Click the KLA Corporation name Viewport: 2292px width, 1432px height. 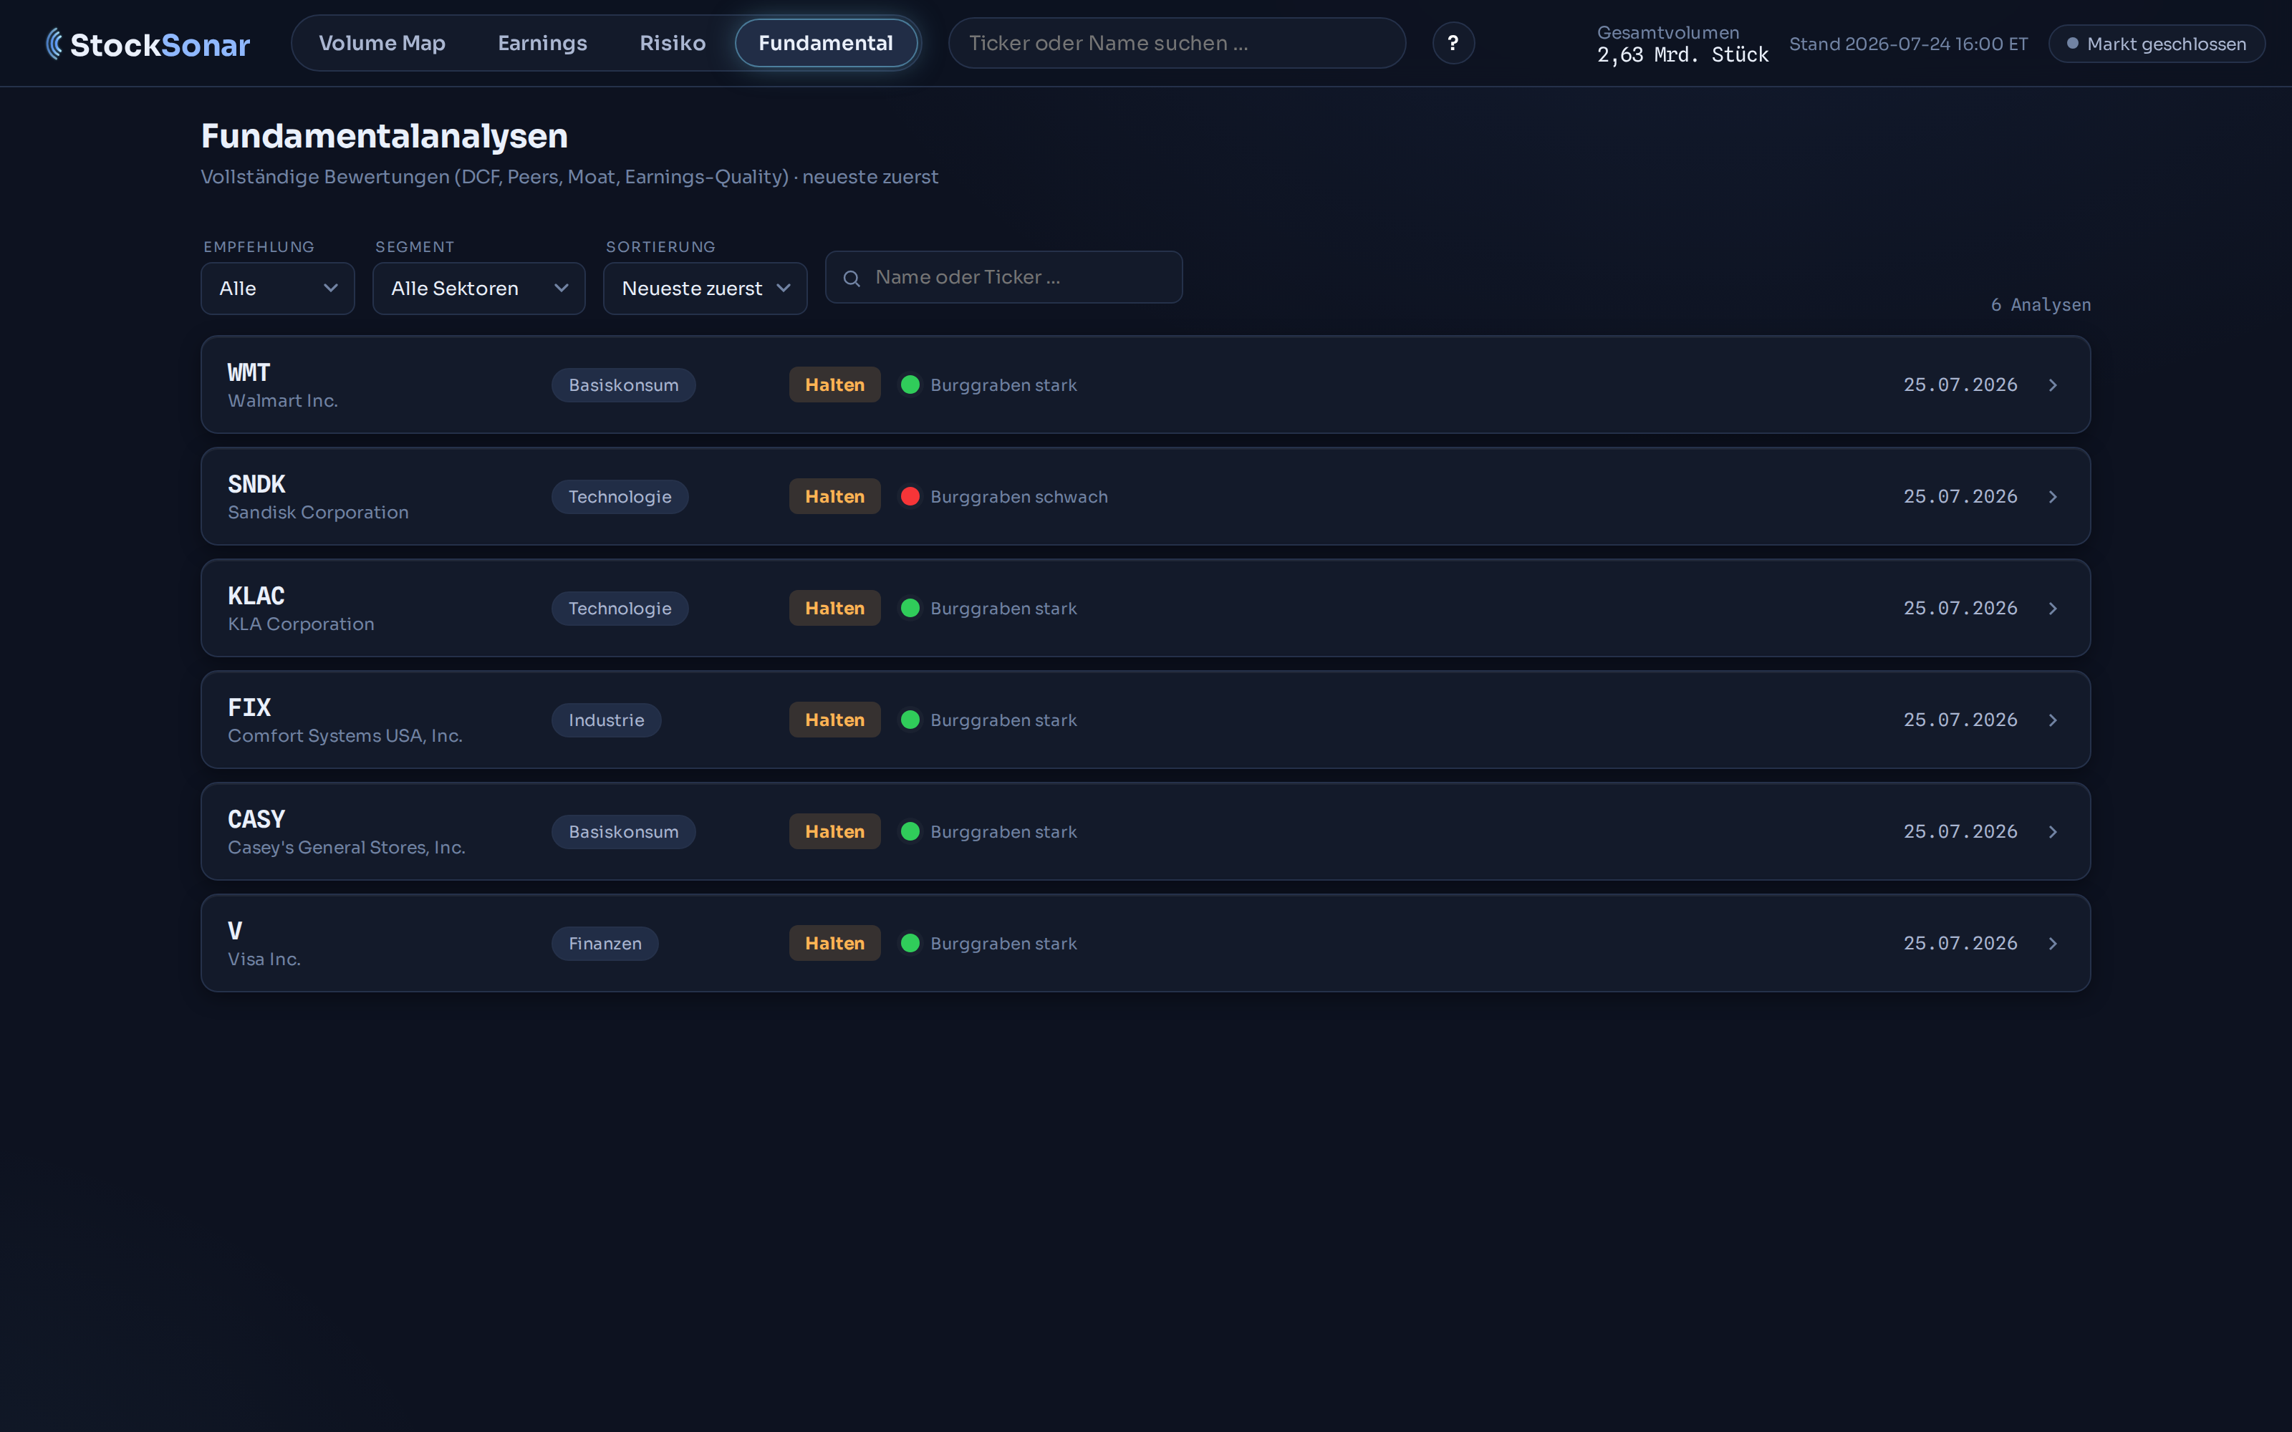coord(300,624)
